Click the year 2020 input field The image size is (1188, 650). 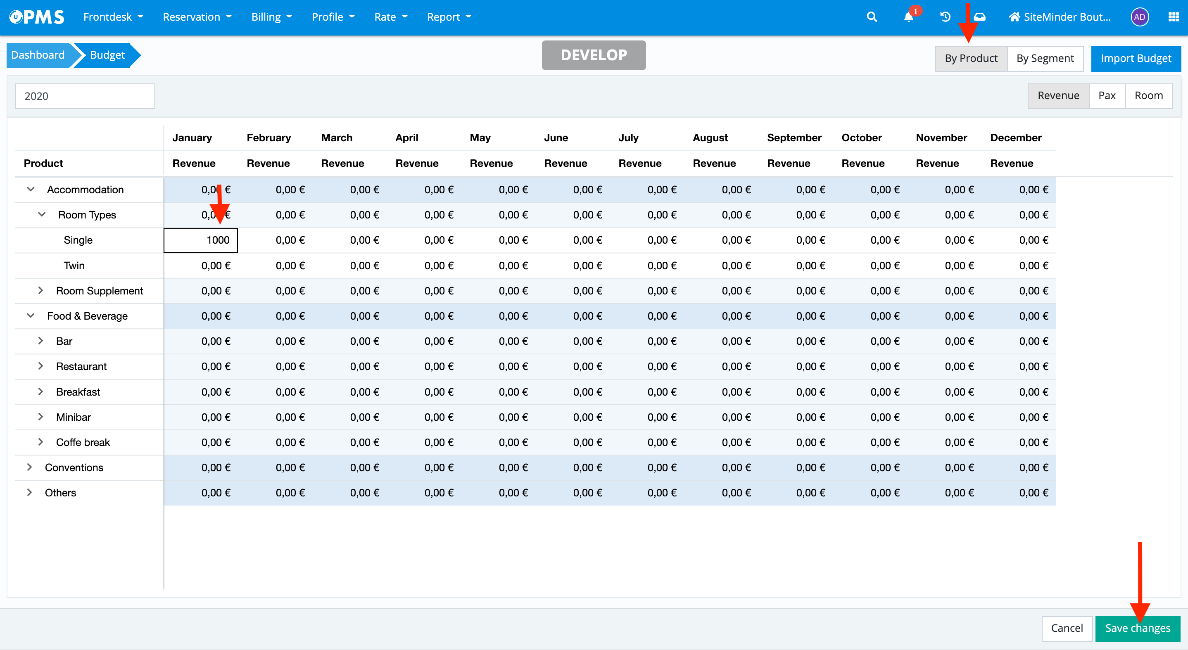click(x=85, y=96)
